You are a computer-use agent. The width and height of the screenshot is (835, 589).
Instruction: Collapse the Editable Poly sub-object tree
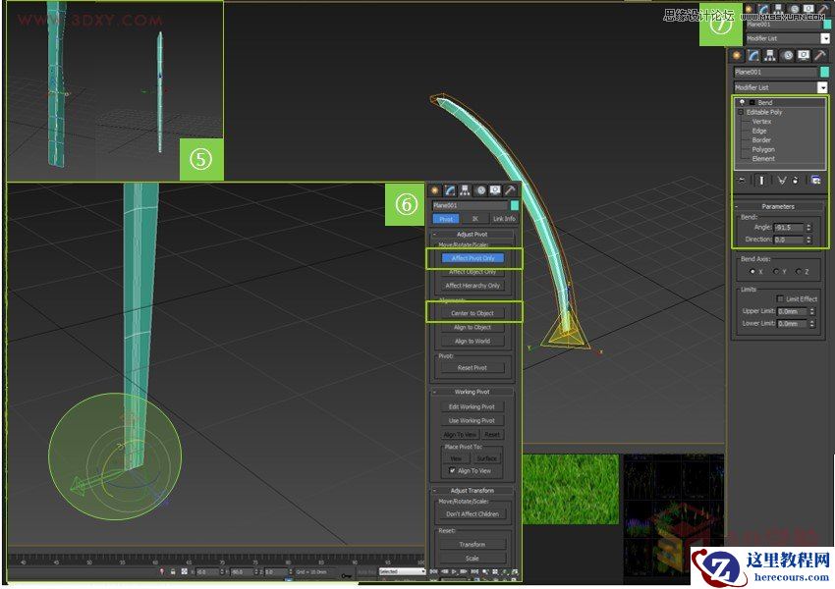coord(741,111)
